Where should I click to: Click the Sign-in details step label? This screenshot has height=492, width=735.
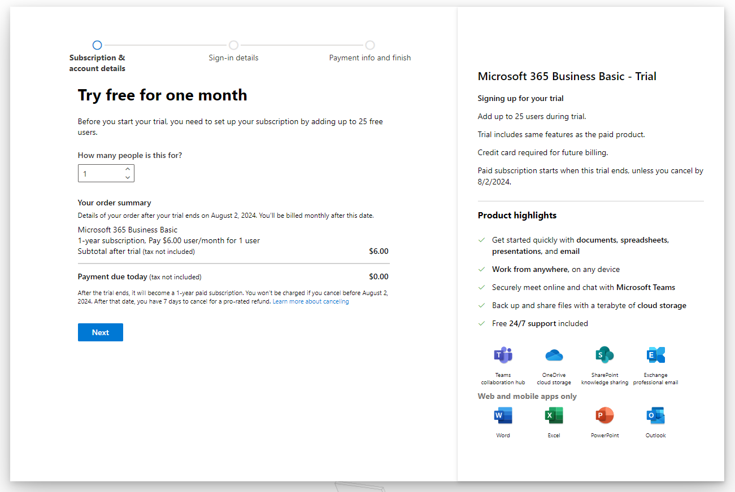(233, 58)
